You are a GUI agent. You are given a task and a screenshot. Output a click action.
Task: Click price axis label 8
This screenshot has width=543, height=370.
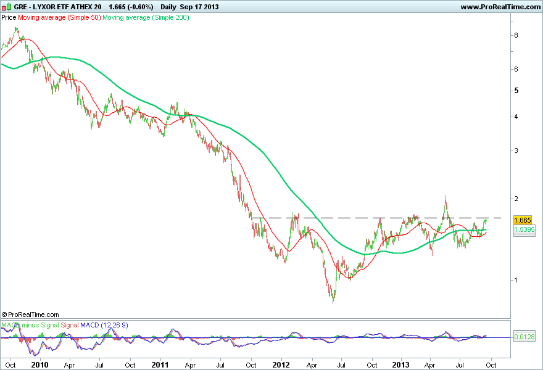tap(516, 35)
